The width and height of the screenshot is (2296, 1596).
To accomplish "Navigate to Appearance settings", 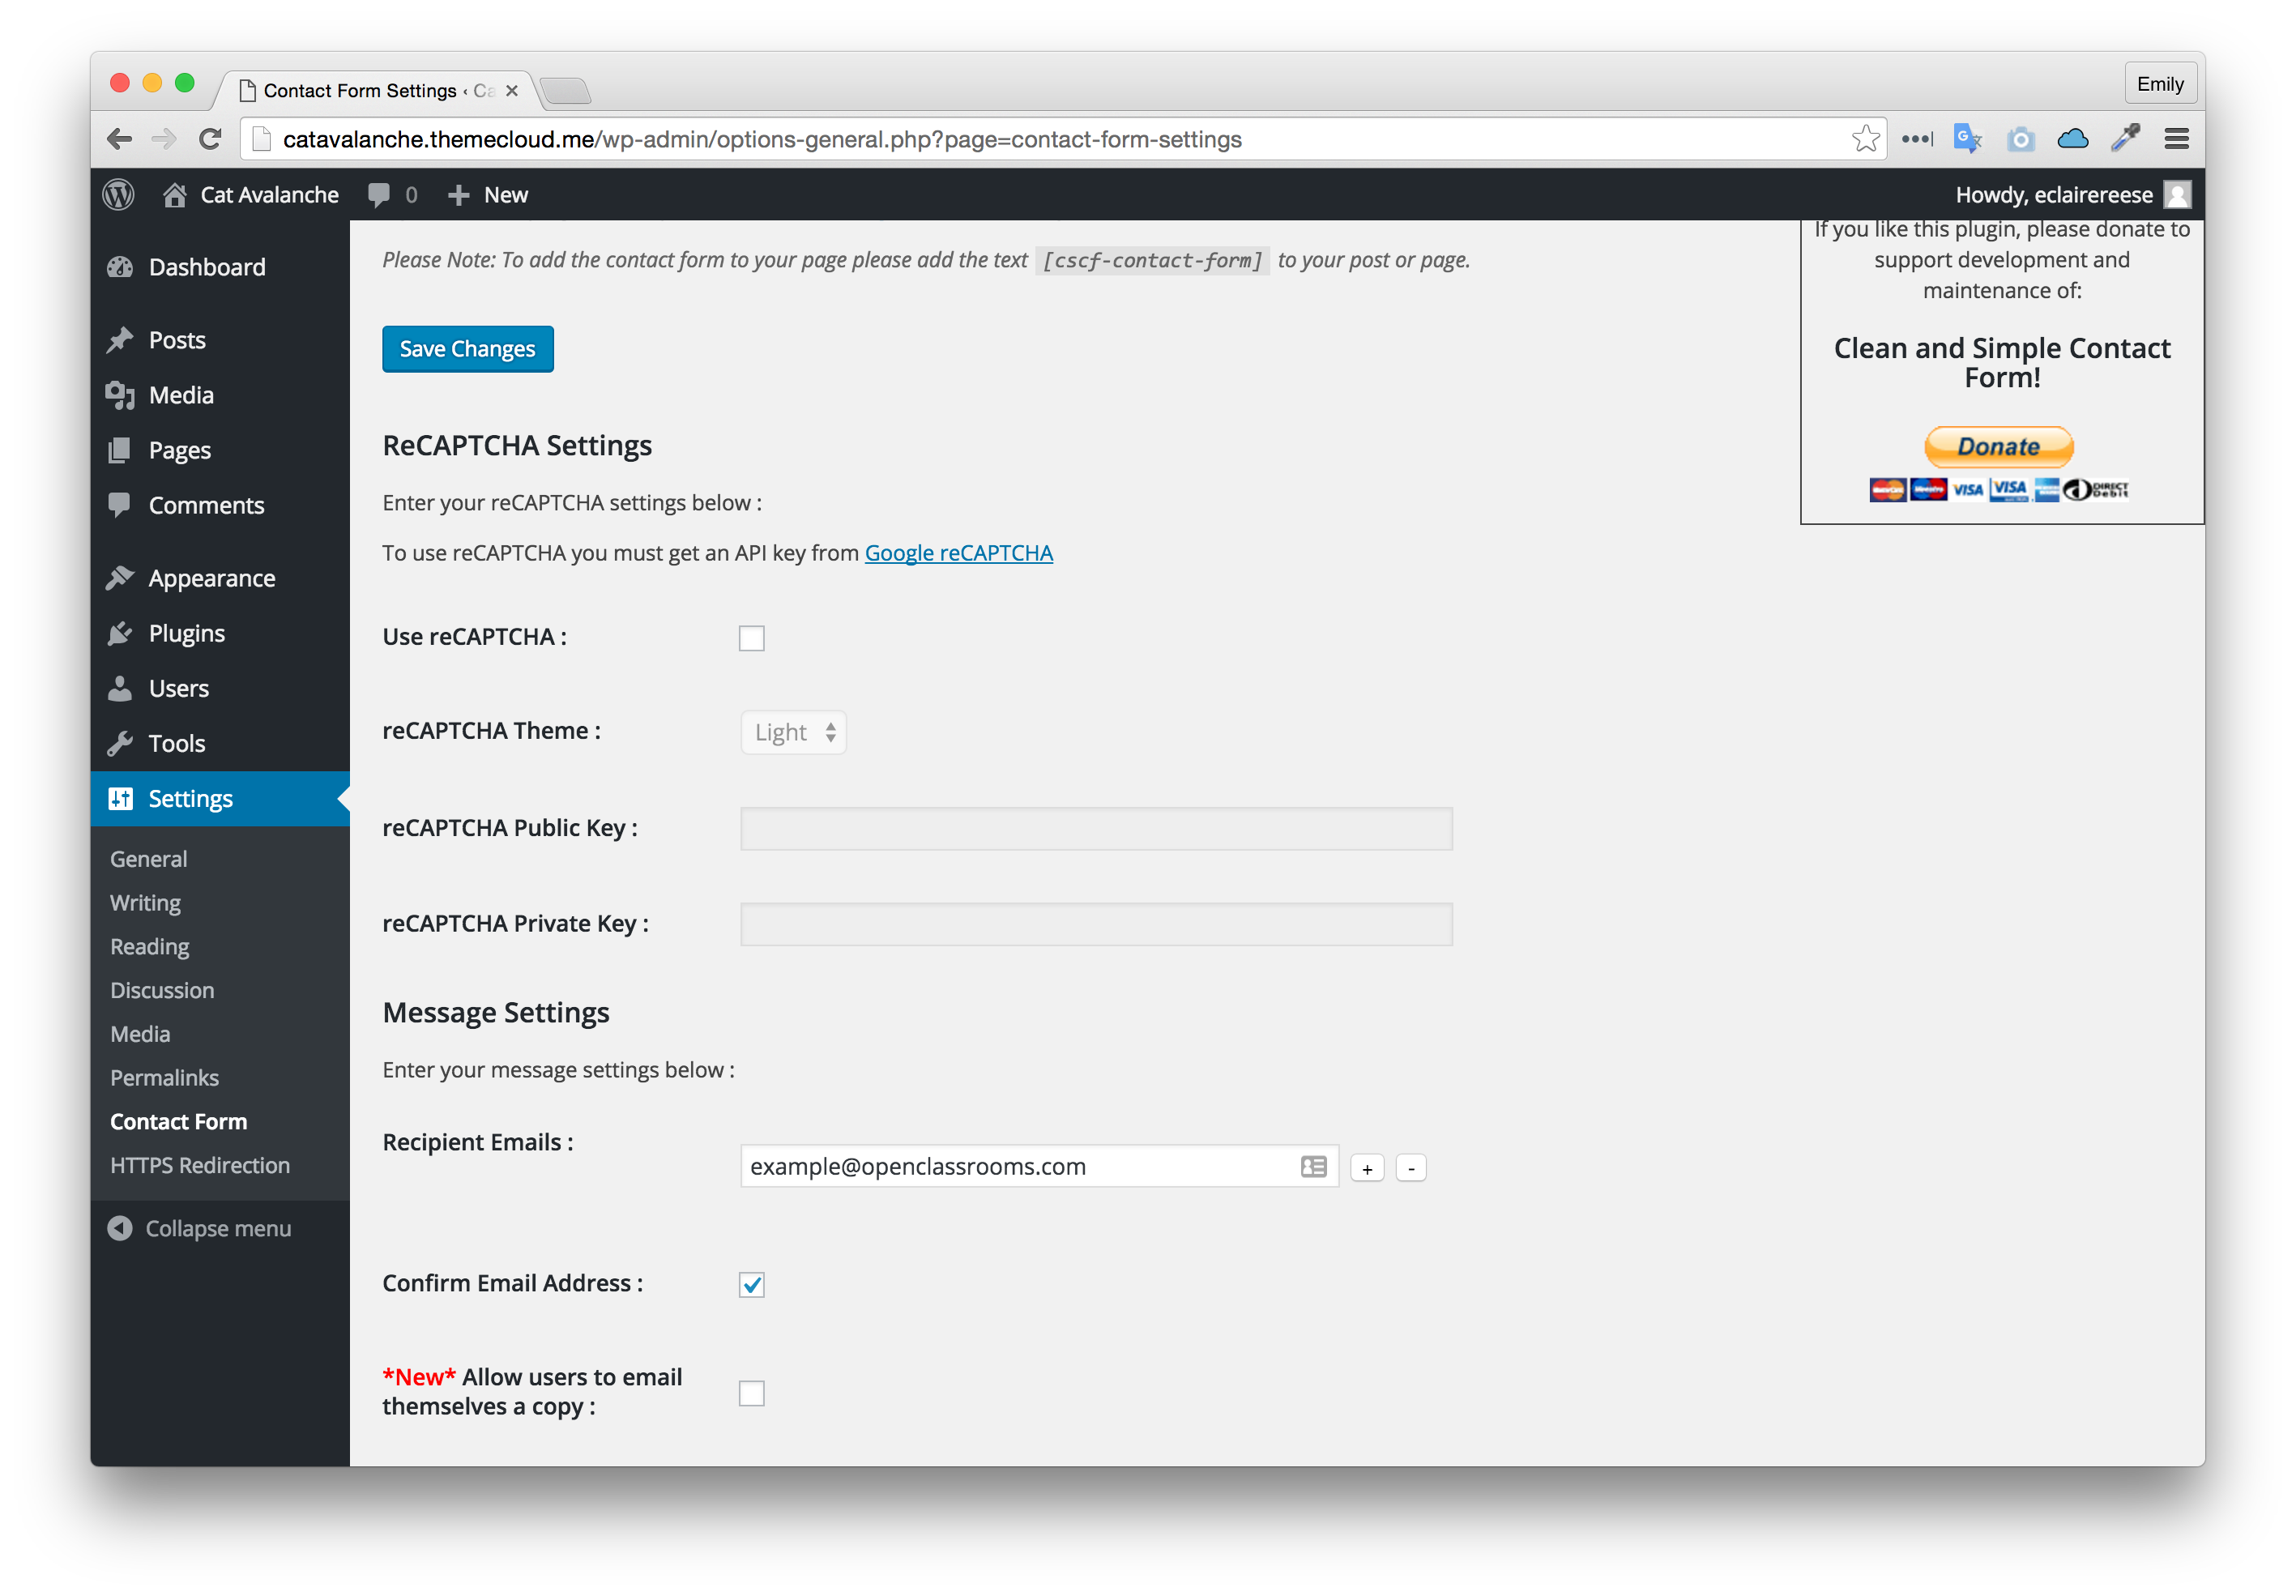I will click(209, 575).
